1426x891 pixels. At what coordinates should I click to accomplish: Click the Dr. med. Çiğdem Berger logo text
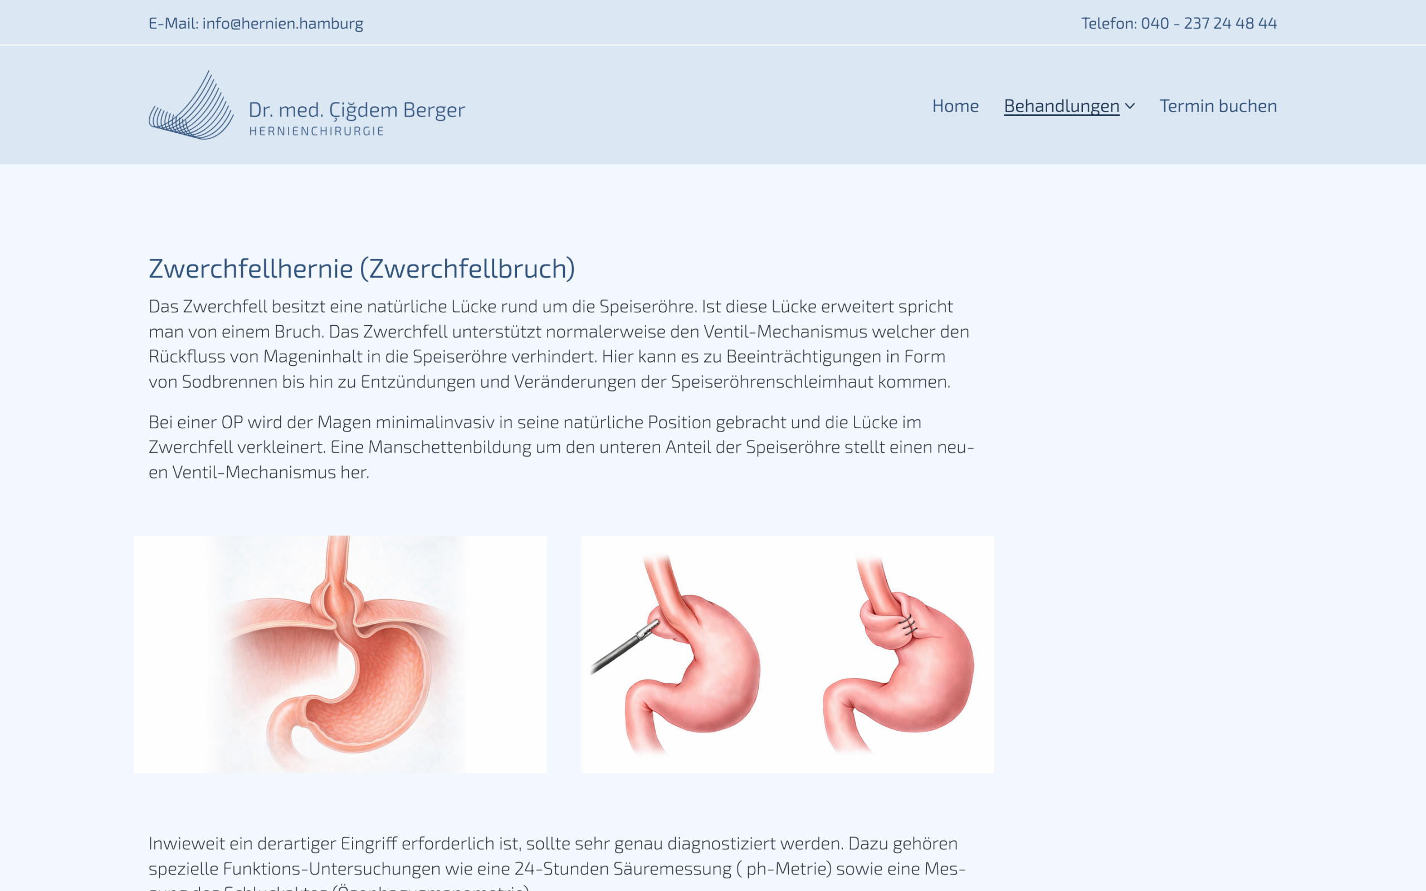click(356, 110)
